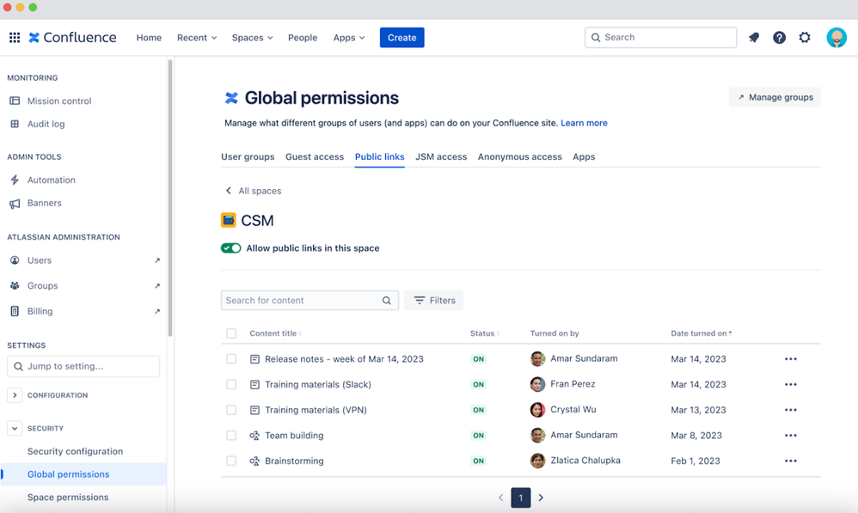Switch to the Apps permissions tab
Screen dimensions: 858x513
pyautogui.click(x=584, y=157)
